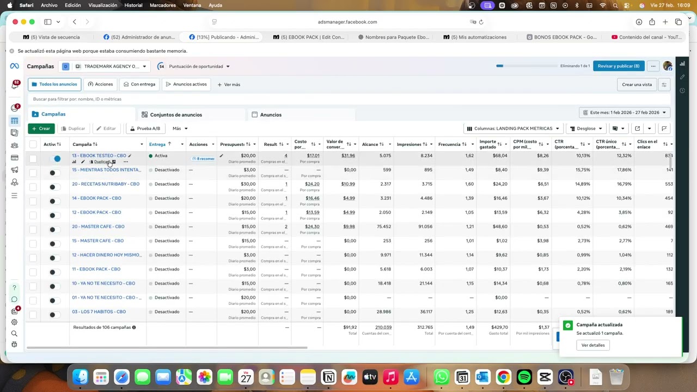
Task: Switch to EBOOK PACK Edit browser tab
Action: 309,37
